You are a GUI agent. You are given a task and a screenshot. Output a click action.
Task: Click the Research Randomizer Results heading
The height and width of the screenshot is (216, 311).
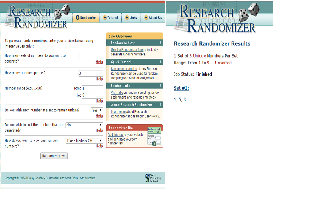[212, 44]
